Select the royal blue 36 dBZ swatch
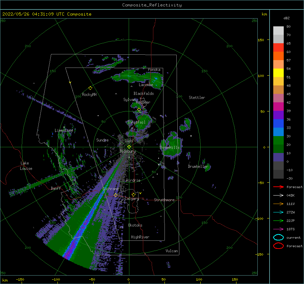Screen dimensions: 304x284 [x=278, y=123]
